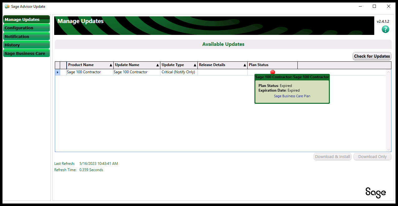Click the Sage logo
The height and width of the screenshot is (206, 398).
376,192
